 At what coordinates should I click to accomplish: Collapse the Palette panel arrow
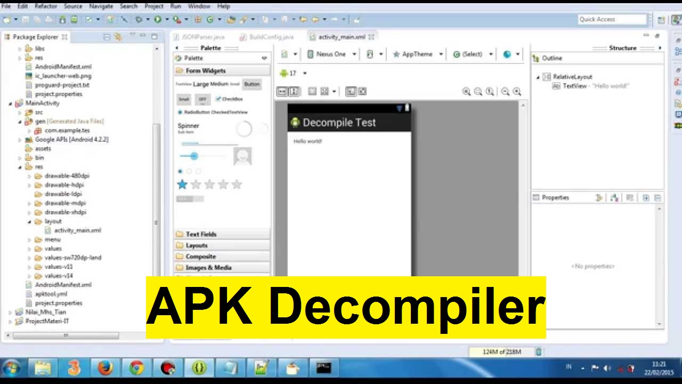tap(177, 48)
